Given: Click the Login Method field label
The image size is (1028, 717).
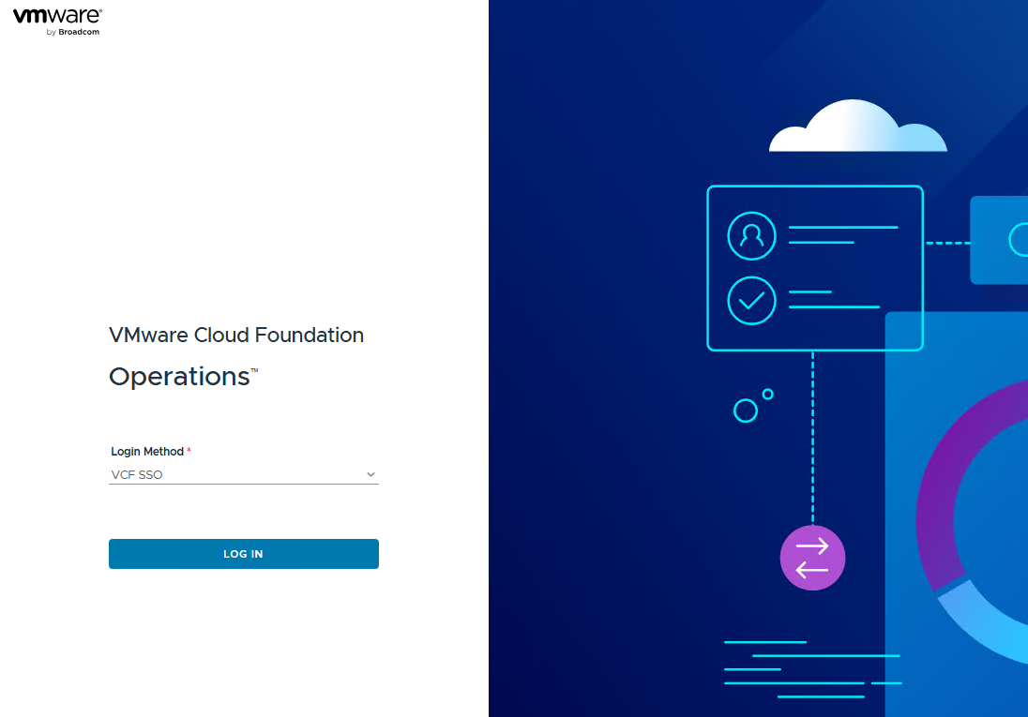Looking at the screenshot, I should click(147, 452).
